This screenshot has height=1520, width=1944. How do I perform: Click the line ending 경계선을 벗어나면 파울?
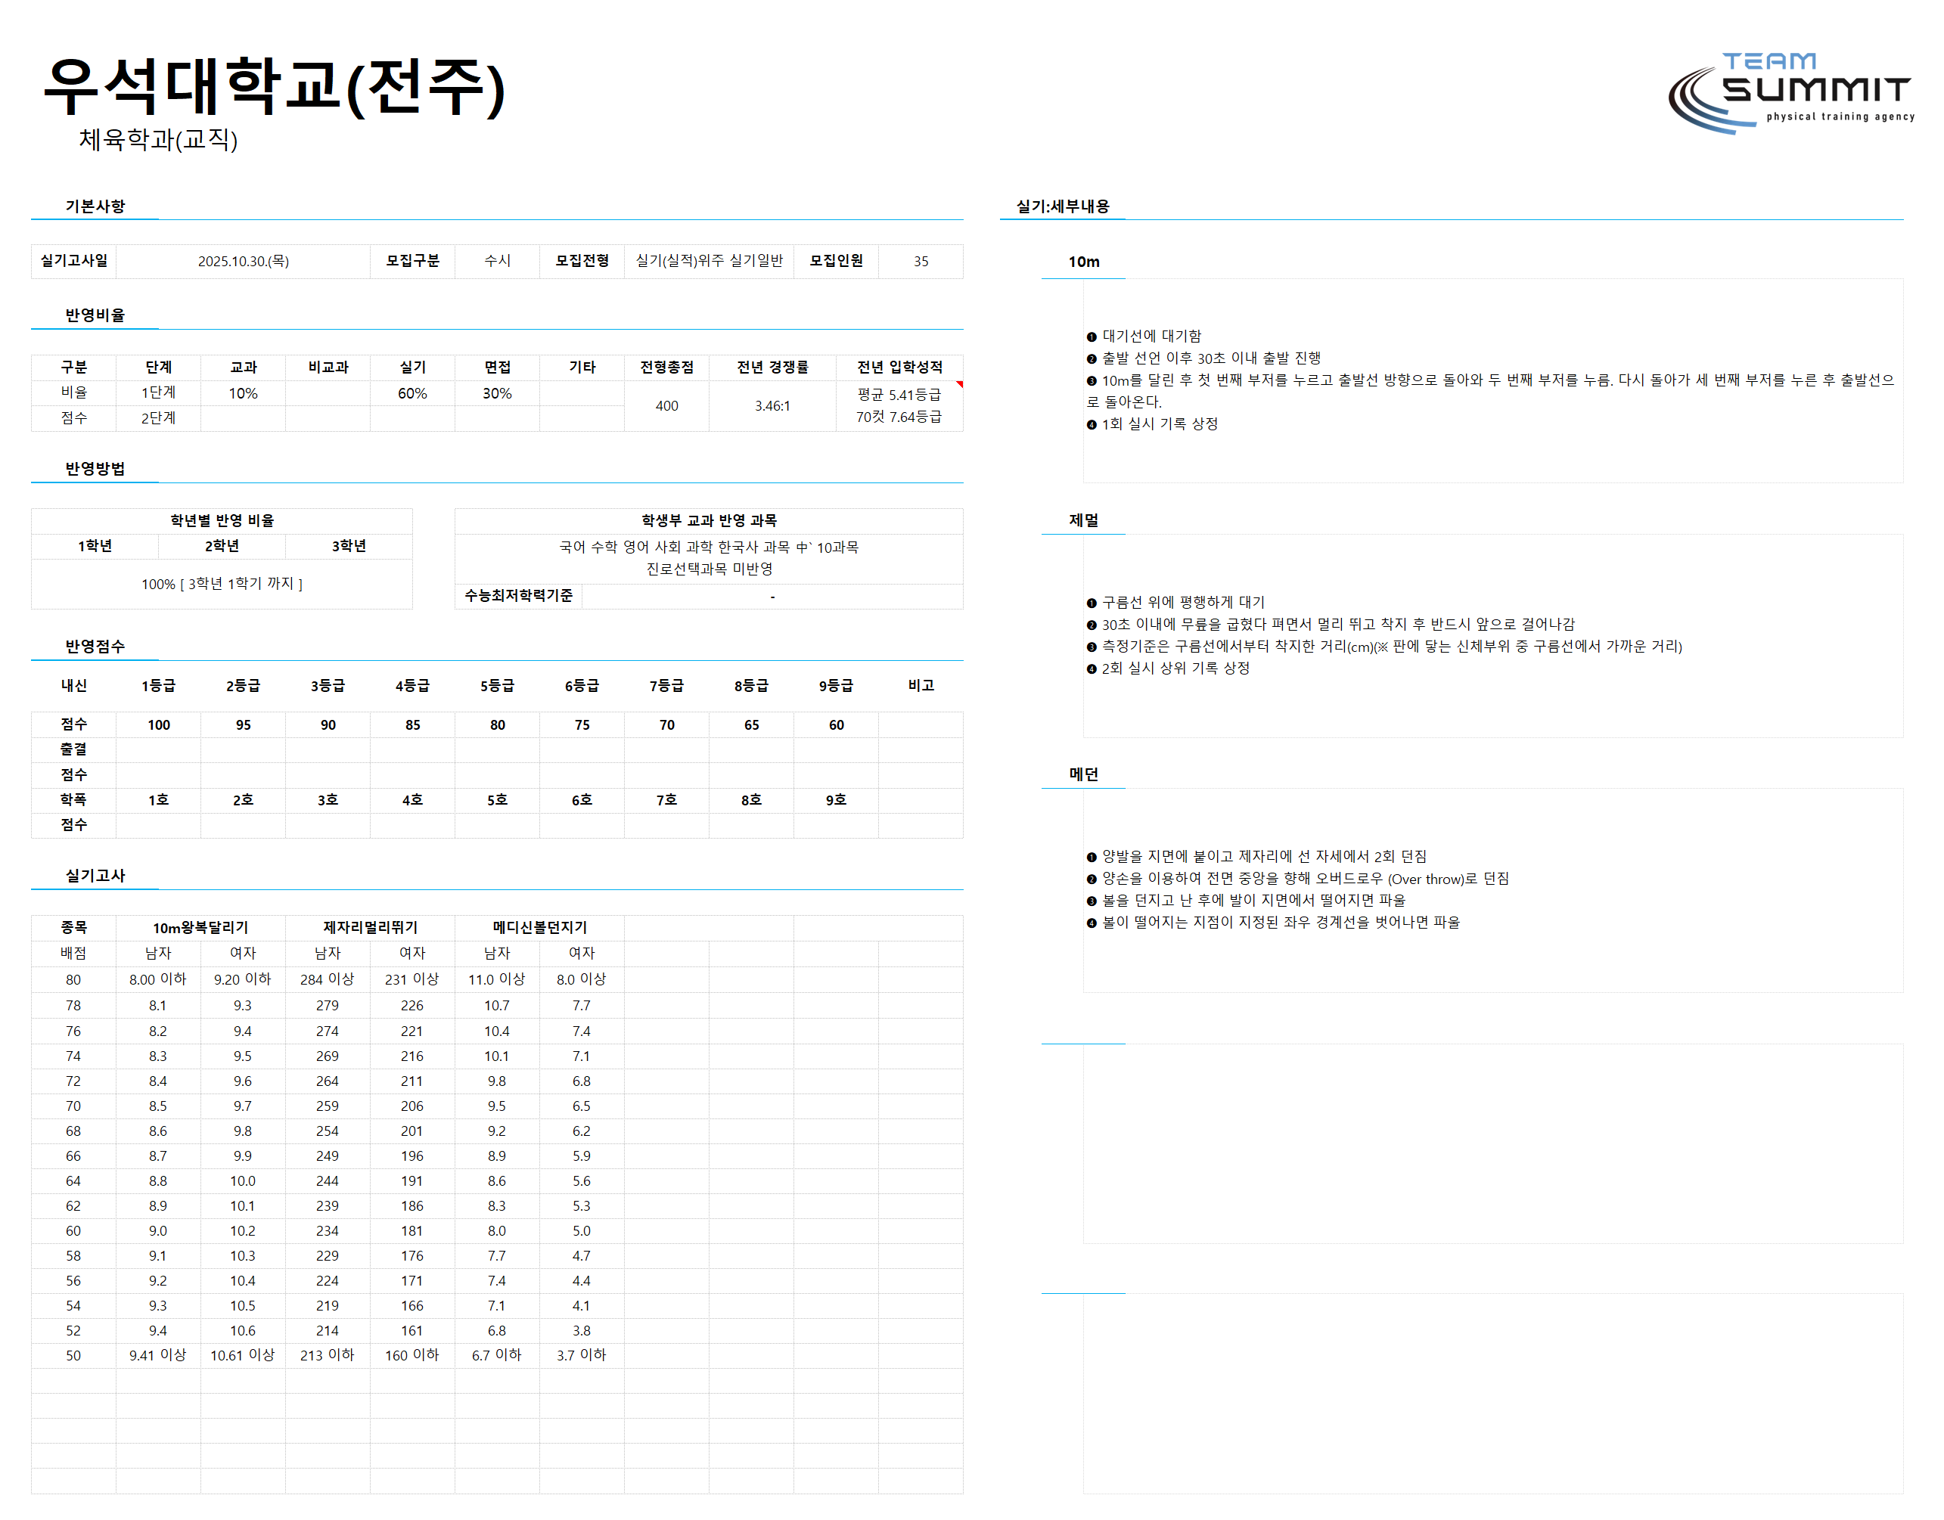click(1273, 922)
